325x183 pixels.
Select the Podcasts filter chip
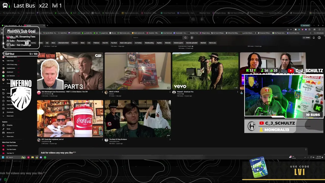[75, 43]
